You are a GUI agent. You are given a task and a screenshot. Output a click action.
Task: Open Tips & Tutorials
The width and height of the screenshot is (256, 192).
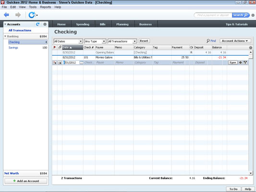[237, 24]
